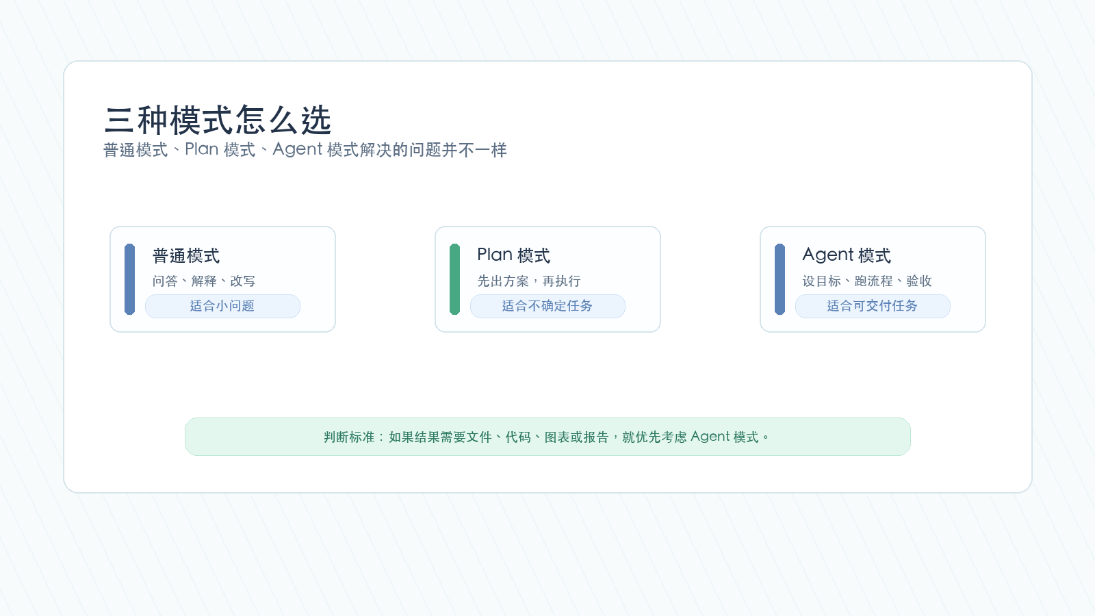Click the 普通模式 card heading
Viewport: 1095px width, 616px height.
pos(186,256)
